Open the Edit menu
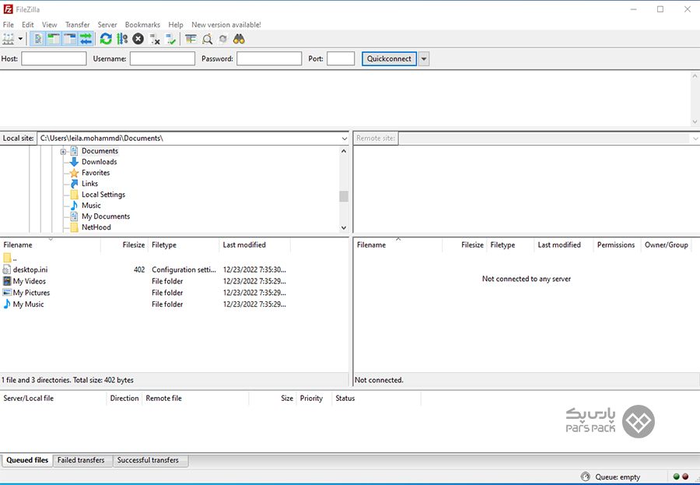 pos(28,25)
